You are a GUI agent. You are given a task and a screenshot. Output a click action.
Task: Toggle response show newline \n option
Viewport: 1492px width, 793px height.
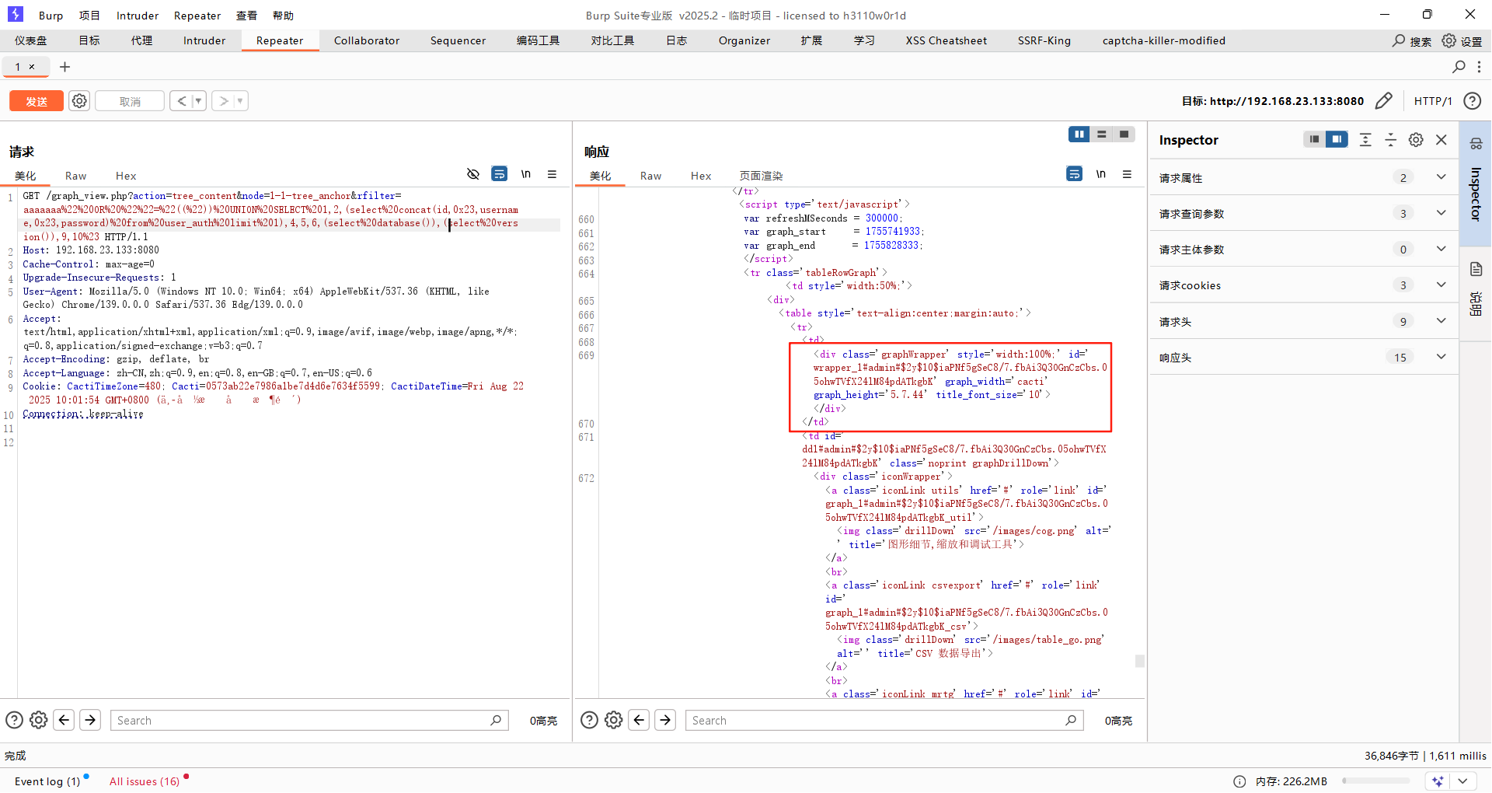1100,174
